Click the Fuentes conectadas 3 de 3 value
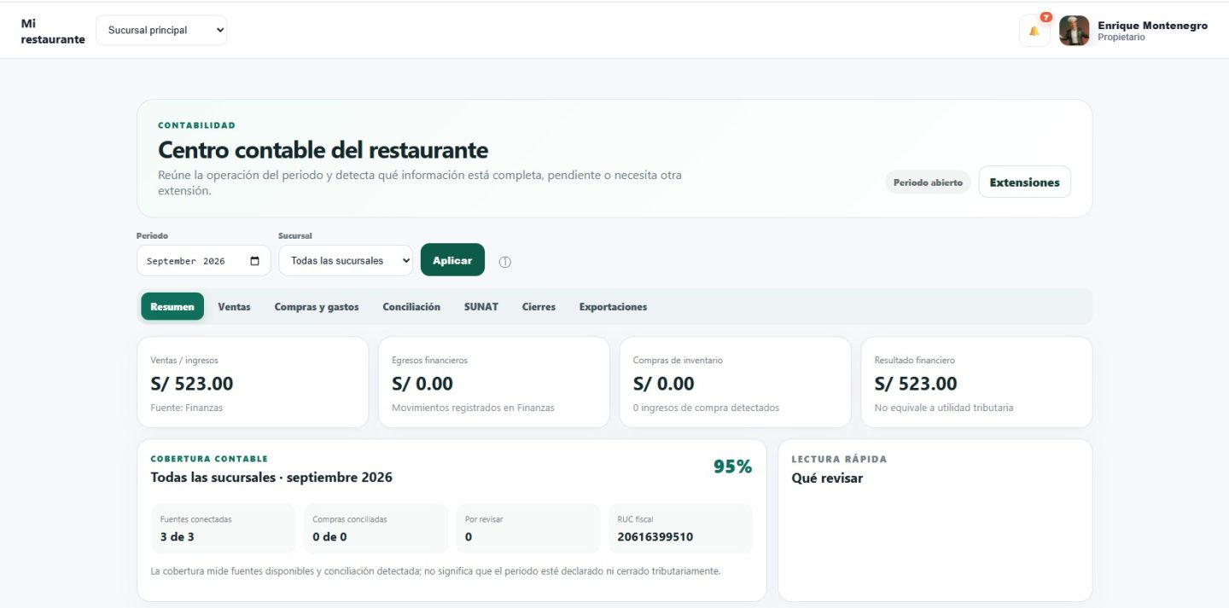This screenshot has height=608, width=1229. pyautogui.click(x=178, y=537)
